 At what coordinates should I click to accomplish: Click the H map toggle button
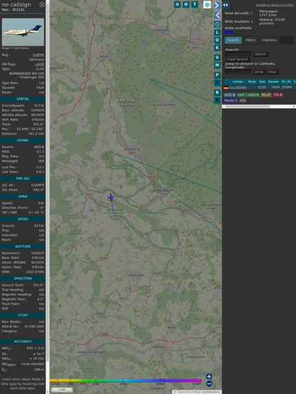[186, 4]
